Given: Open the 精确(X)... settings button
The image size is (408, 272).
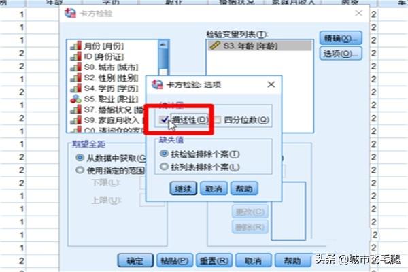Looking at the screenshot, I should tap(341, 38).
